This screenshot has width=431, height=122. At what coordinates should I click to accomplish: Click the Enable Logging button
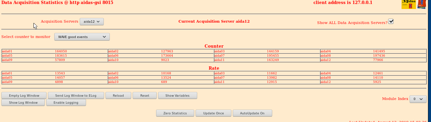pyautogui.click(x=66, y=103)
